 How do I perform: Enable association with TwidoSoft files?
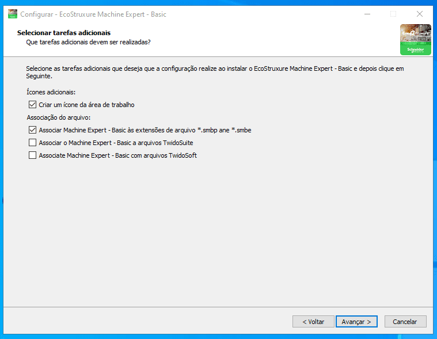pyautogui.click(x=32, y=155)
